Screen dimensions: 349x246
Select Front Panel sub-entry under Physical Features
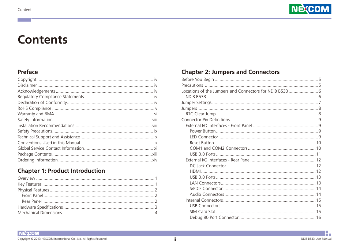[90, 195]
